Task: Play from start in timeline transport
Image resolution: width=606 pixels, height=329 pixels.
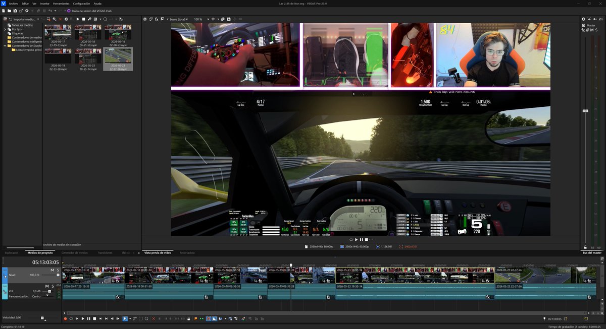Action: (77, 319)
